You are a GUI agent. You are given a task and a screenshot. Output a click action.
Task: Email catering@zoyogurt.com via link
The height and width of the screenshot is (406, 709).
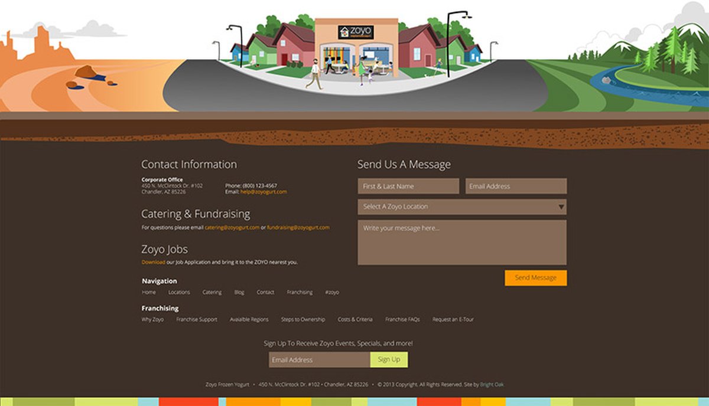tap(232, 227)
